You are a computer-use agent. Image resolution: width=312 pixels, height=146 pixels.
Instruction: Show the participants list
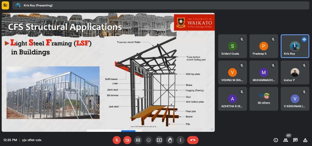(285, 140)
